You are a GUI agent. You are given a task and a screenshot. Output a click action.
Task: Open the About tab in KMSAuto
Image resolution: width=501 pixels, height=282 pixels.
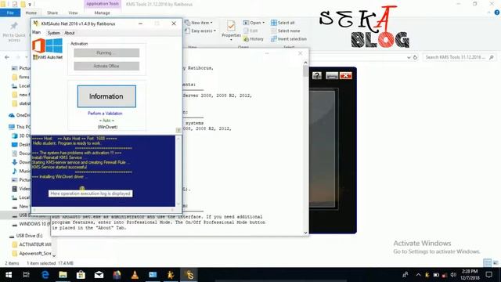(x=70, y=33)
